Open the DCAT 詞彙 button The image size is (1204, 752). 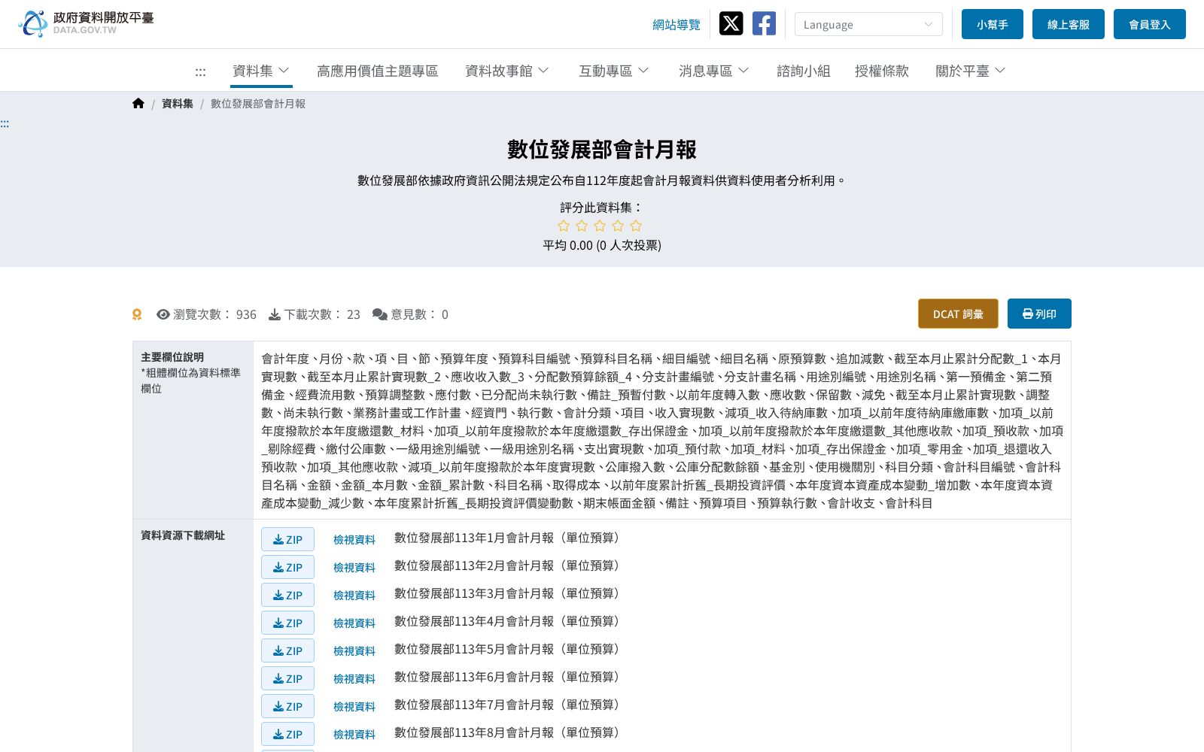958,314
